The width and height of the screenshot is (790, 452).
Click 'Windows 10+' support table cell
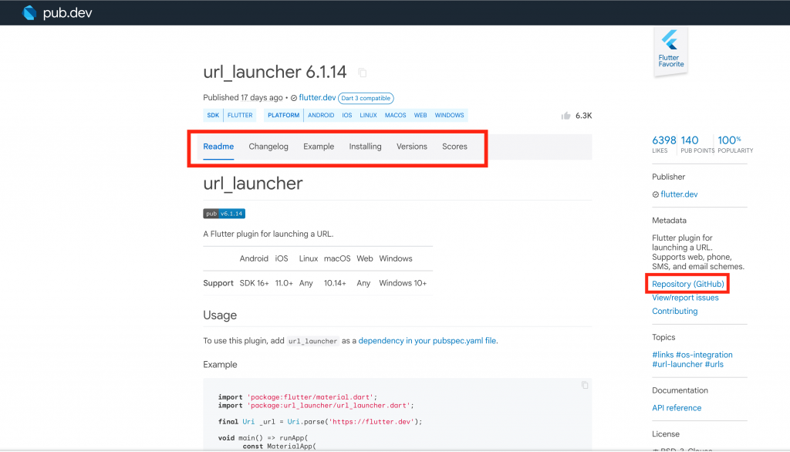pyautogui.click(x=403, y=283)
